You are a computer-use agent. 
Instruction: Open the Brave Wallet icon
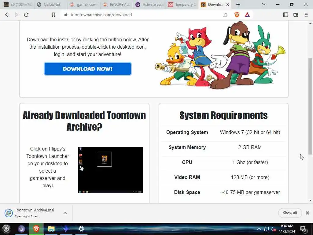(296, 15)
